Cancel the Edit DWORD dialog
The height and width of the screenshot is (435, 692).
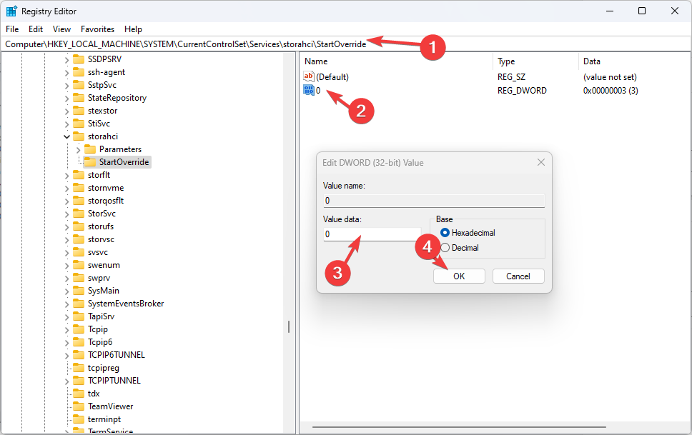518,276
